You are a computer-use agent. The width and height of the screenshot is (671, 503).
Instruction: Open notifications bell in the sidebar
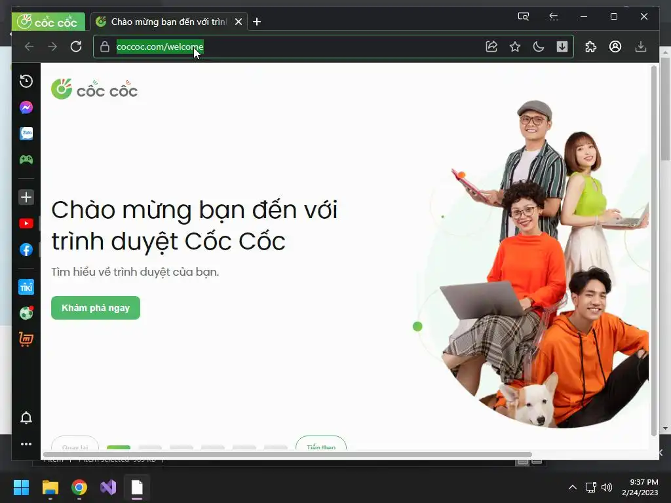pos(26,417)
